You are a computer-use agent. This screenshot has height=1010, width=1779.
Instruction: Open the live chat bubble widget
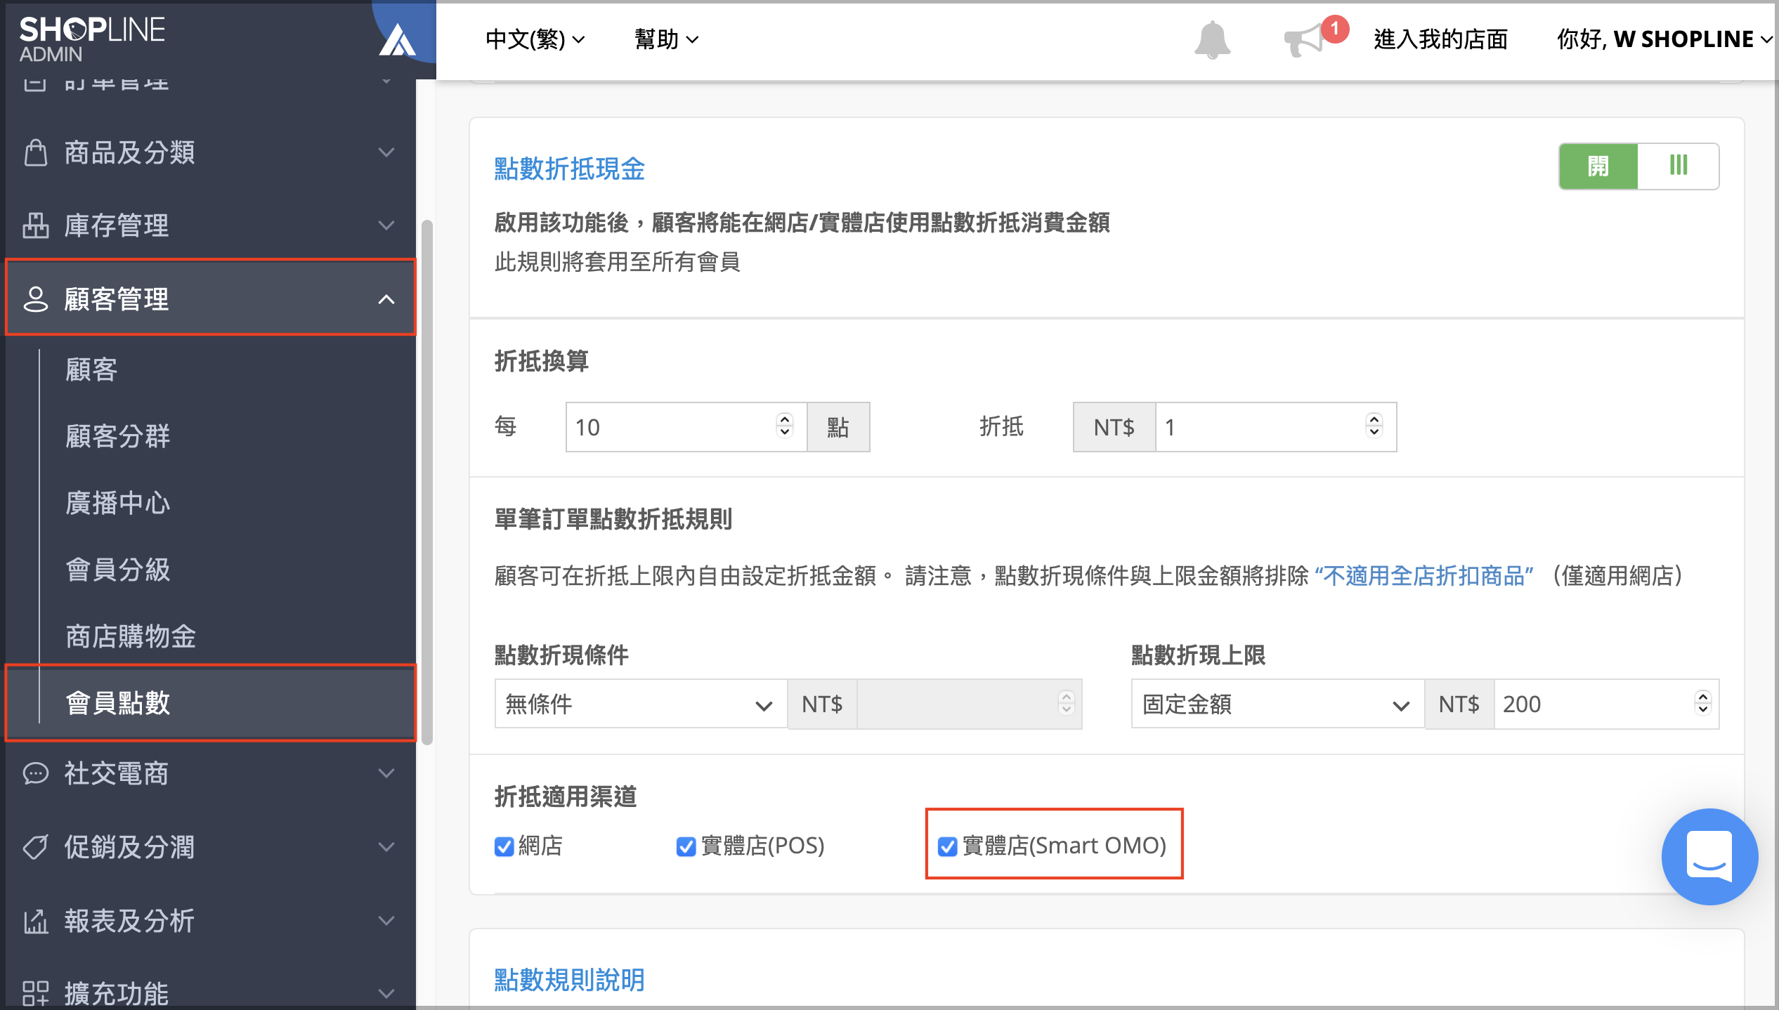[x=1709, y=857]
